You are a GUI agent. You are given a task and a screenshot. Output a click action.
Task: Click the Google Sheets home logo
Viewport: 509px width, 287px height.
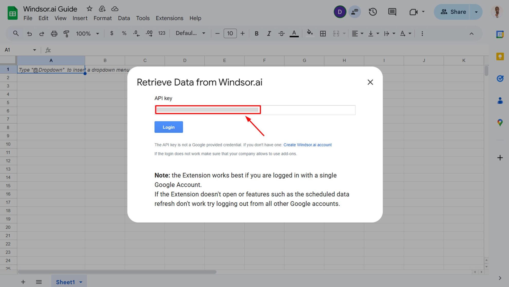tap(12, 13)
